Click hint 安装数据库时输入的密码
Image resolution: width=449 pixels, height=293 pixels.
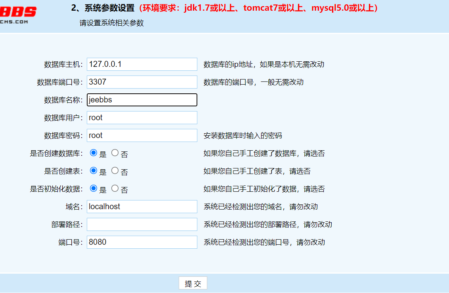243,136
